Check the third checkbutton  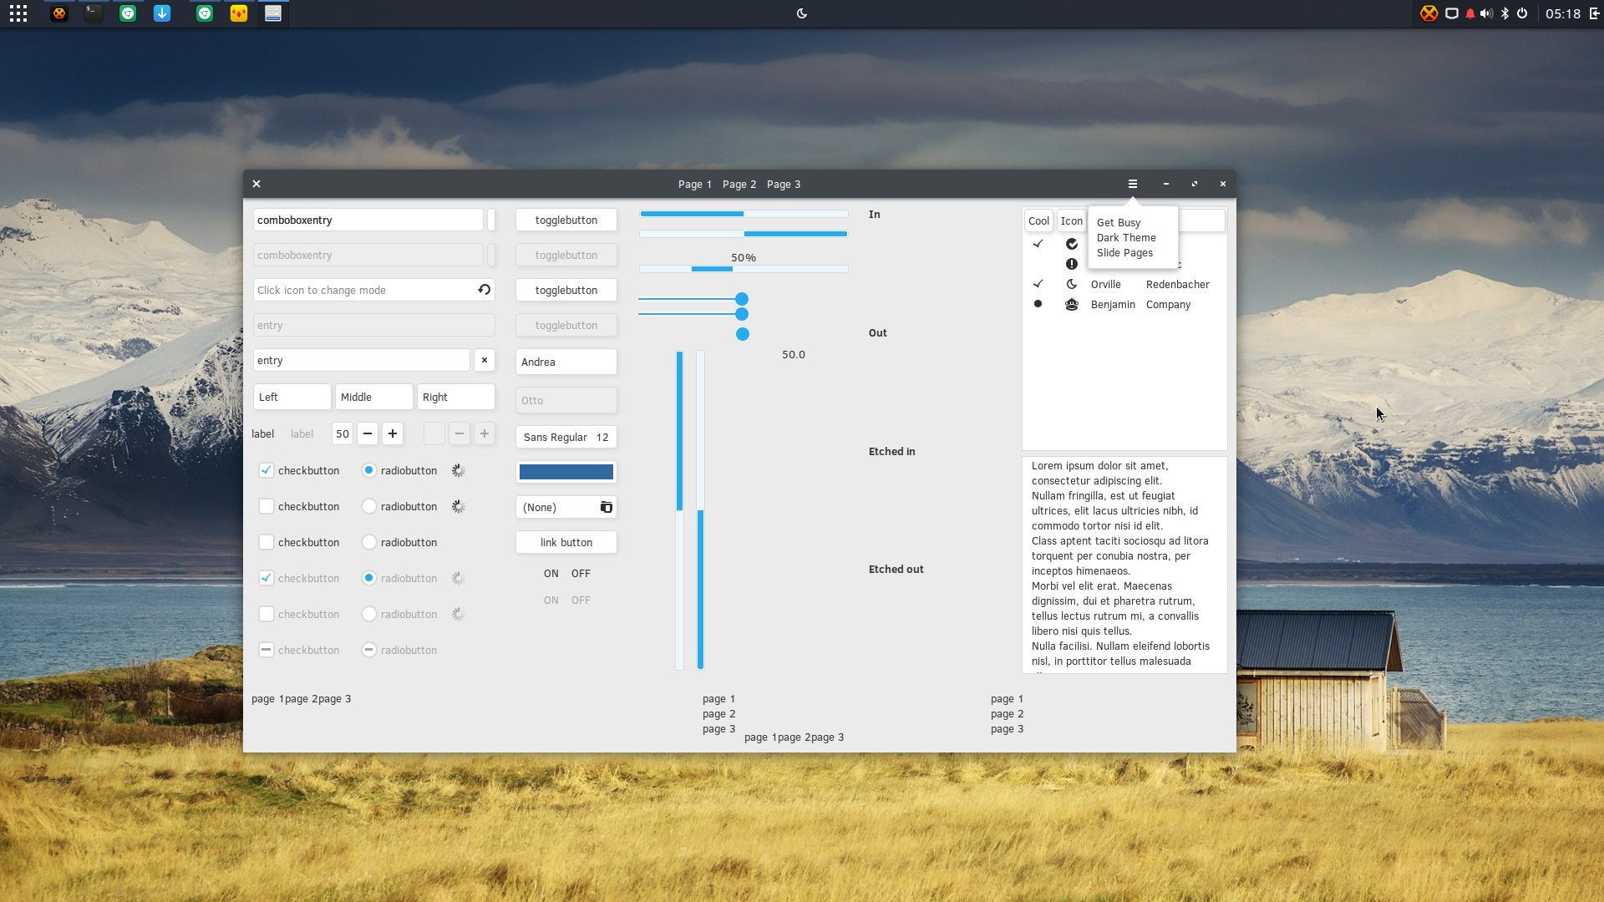pyautogui.click(x=266, y=542)
